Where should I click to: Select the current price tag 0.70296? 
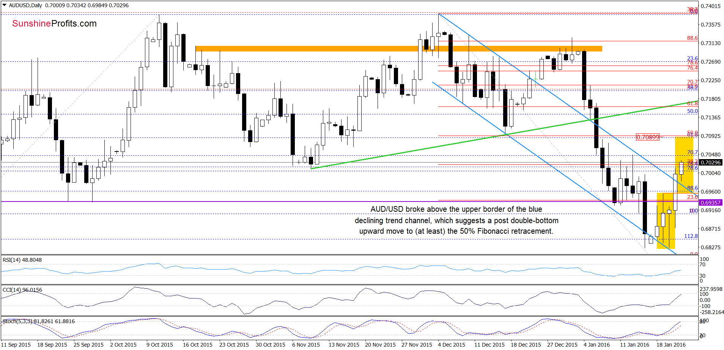(710, 162)
